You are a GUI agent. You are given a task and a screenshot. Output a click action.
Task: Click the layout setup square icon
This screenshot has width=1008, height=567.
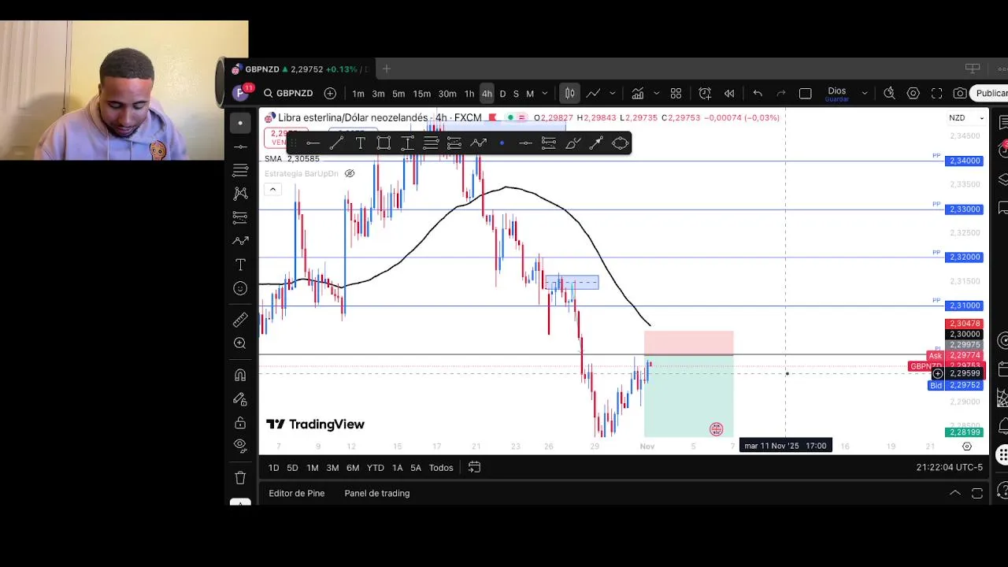point(805,93)
